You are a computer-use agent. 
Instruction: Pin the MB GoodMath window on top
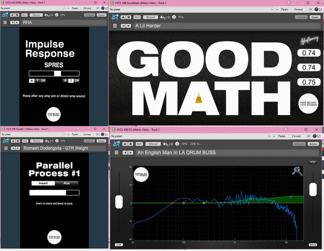(289, 3)
